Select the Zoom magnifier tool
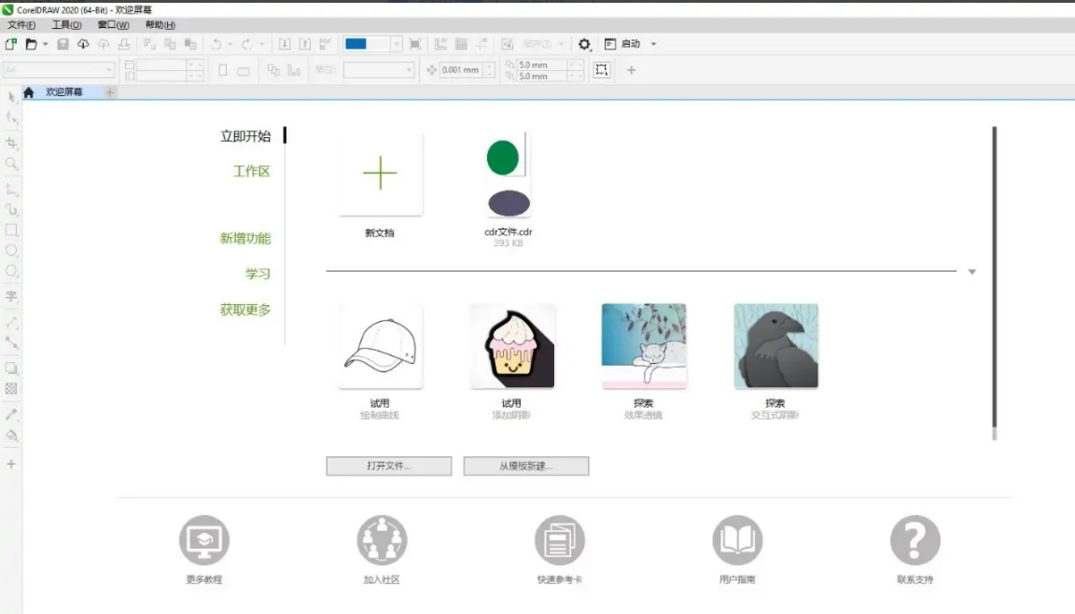The image size is (1075, 614). (12, 163)
